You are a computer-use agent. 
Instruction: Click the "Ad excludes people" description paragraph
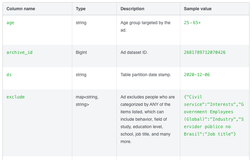pos(148,119)
